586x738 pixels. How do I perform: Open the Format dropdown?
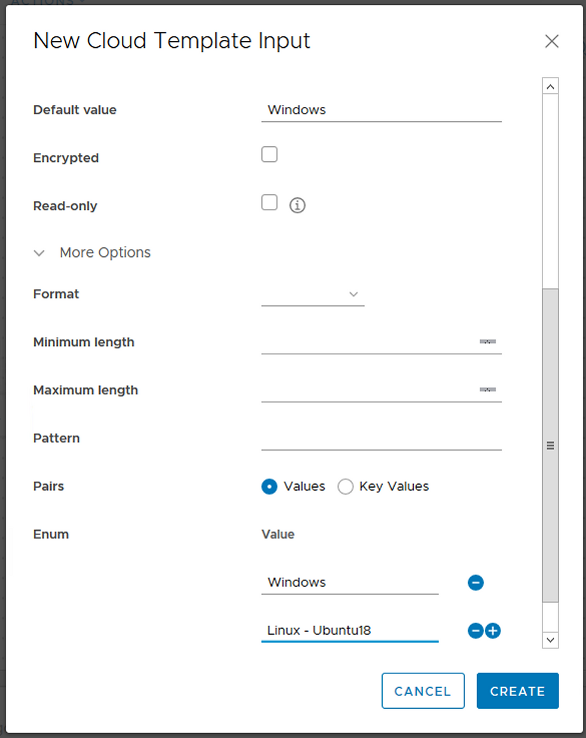(313, 294)
